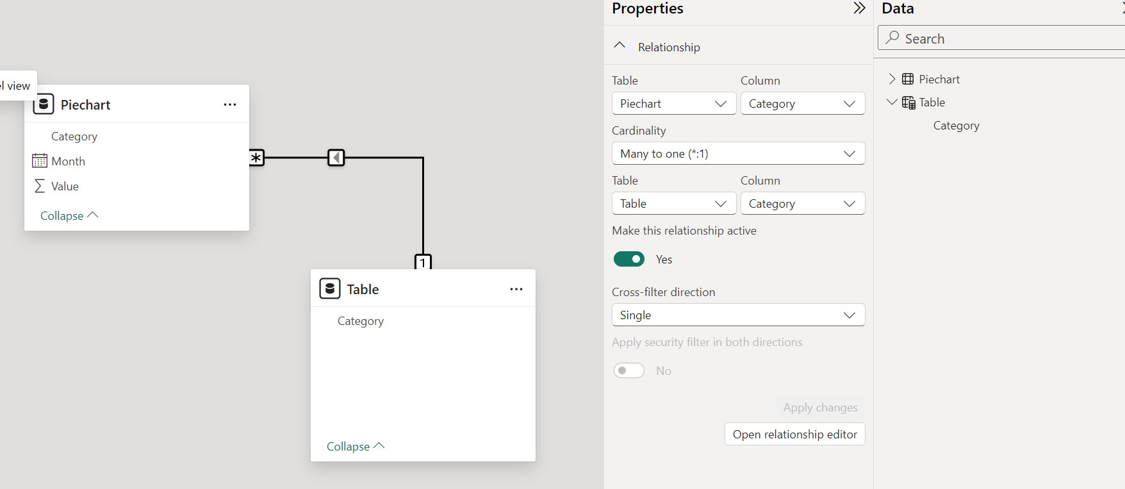This screenshot has height=489, width=1125.
Task: Open the Column dropdown beside the second Table dropdown
Action: pyautogui.click(x=803, y=203)
